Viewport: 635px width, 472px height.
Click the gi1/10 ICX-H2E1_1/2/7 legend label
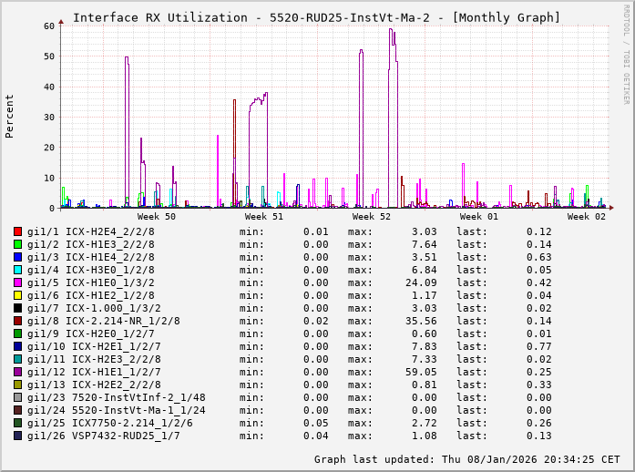[x=94, y=346]
